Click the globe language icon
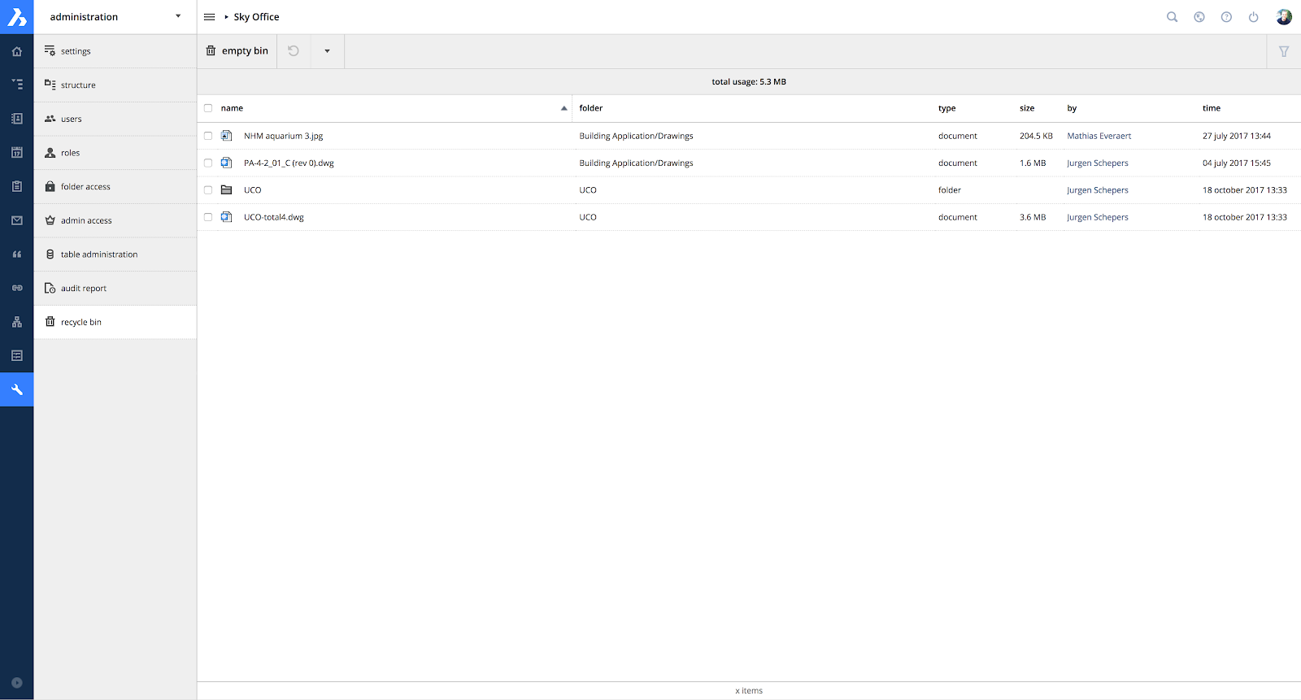Viewport: 1301px width, 700px height. click(x=1199, y=17)
